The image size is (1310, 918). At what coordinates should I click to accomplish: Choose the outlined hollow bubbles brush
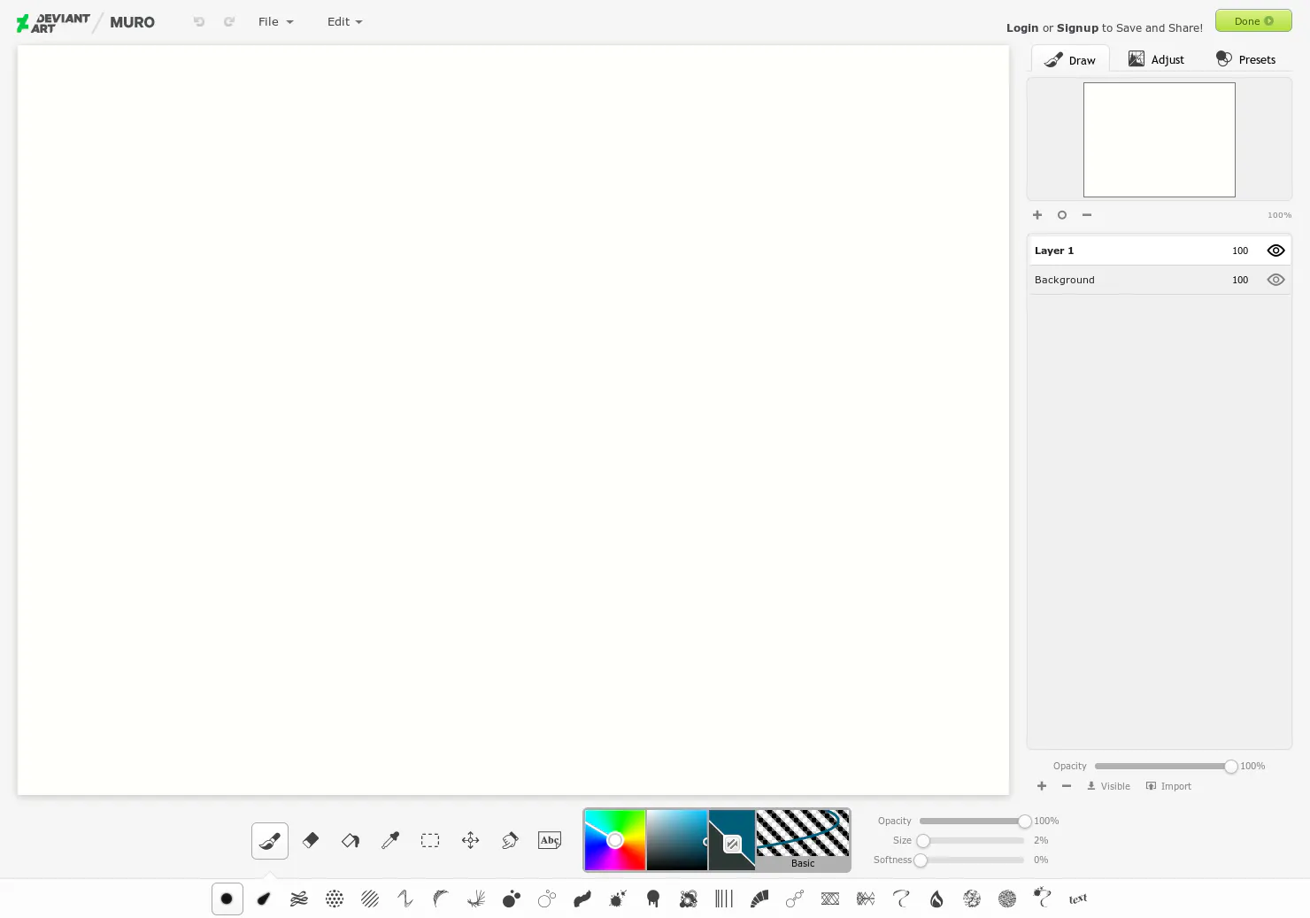point(547,899)
